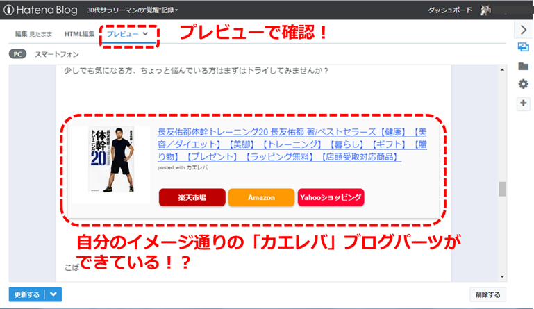Click the Hatena Blog title text
This screenshot has height=309, width=534.
pos(47,10)
